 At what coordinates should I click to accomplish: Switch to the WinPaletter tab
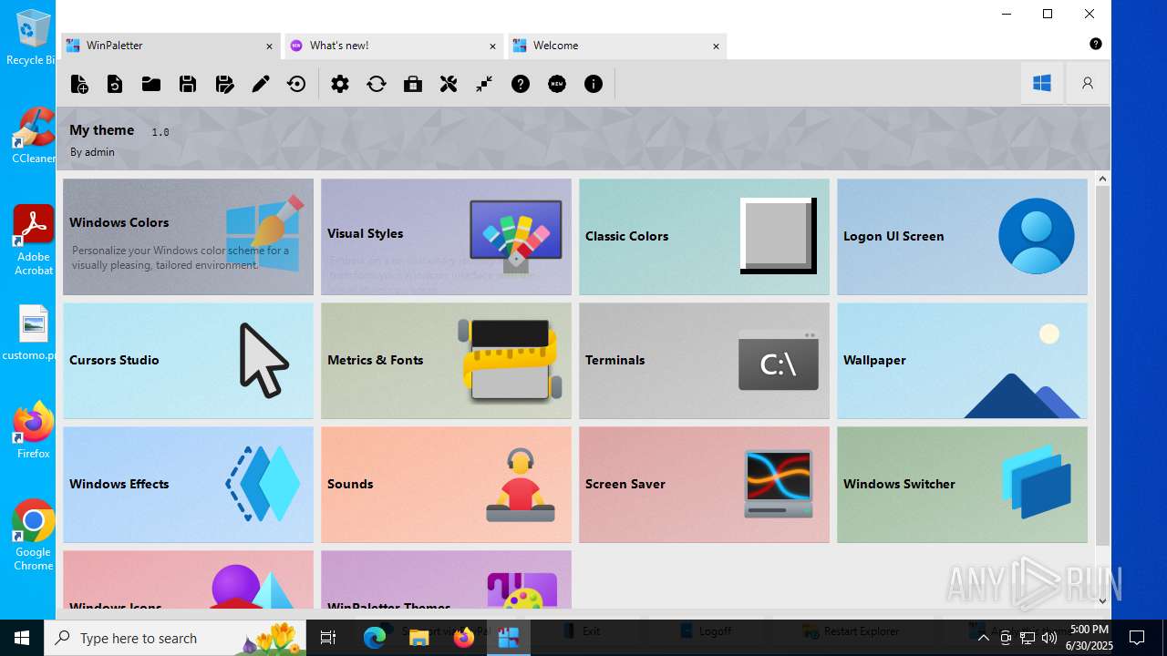[x=170, y=46]
